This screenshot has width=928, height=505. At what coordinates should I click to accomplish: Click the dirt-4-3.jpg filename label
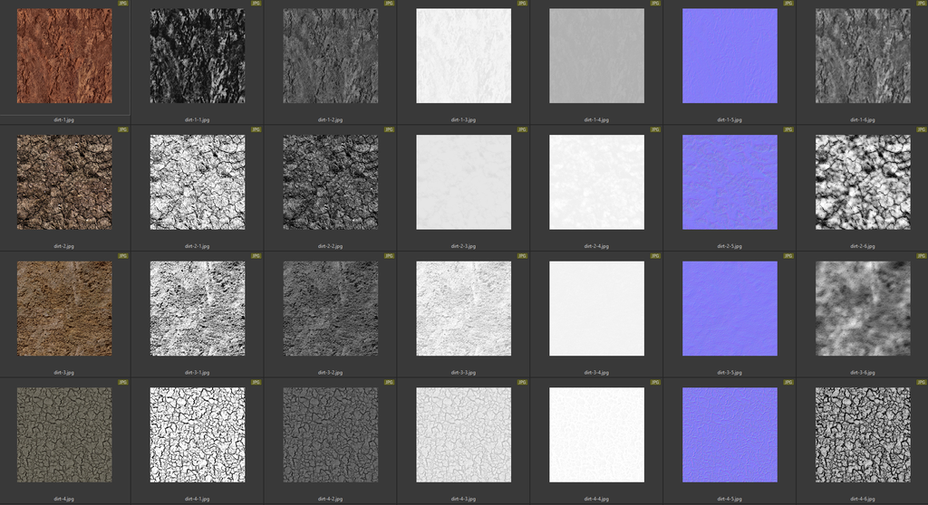point(463,498)
